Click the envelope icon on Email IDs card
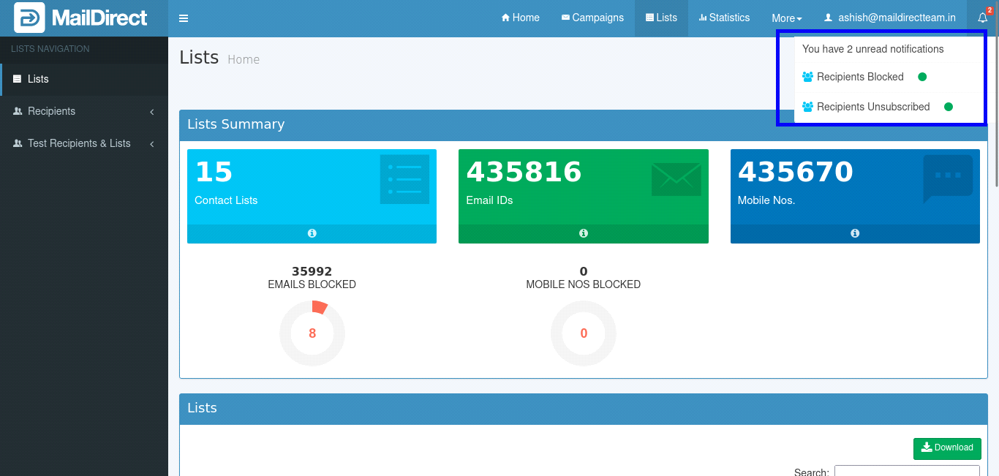The height and width of the screenshot is (476, 999). [x=676, y=179]
